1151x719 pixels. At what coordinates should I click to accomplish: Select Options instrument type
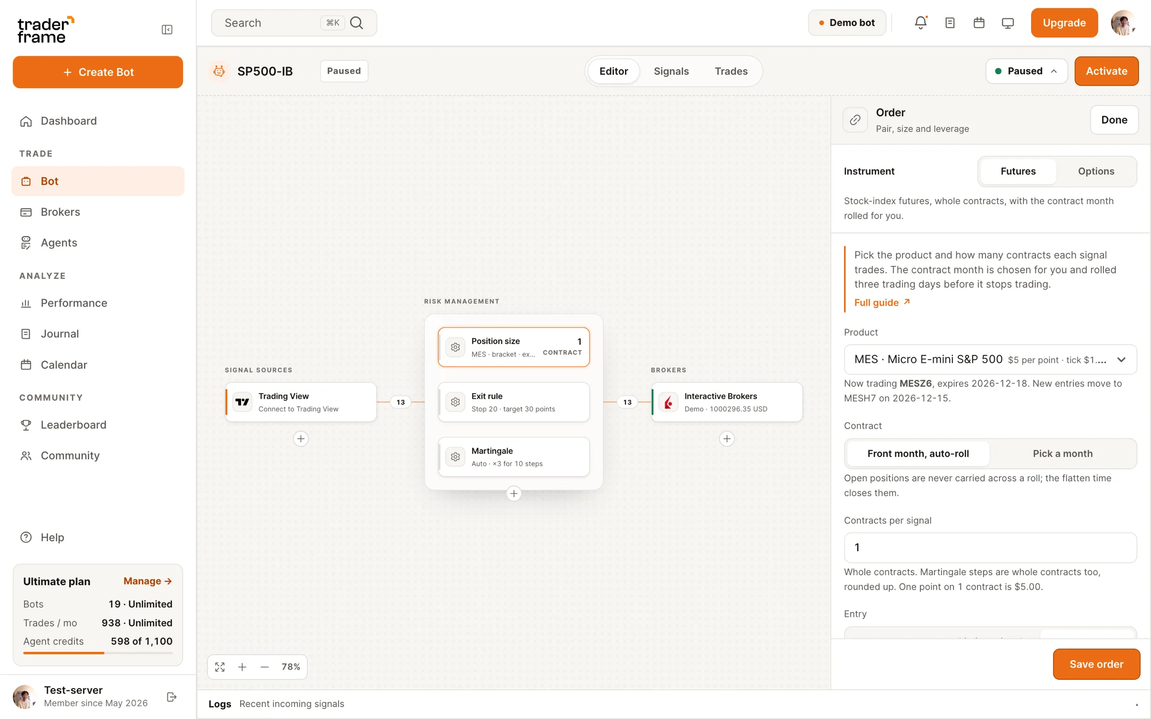1096,171
